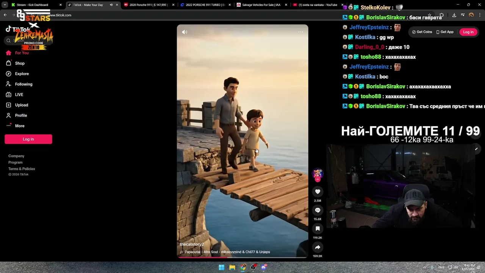Click Get Coins in the header
Image resolution: width=485 pixels, height=273 pixels.
[x=422, y=32]
